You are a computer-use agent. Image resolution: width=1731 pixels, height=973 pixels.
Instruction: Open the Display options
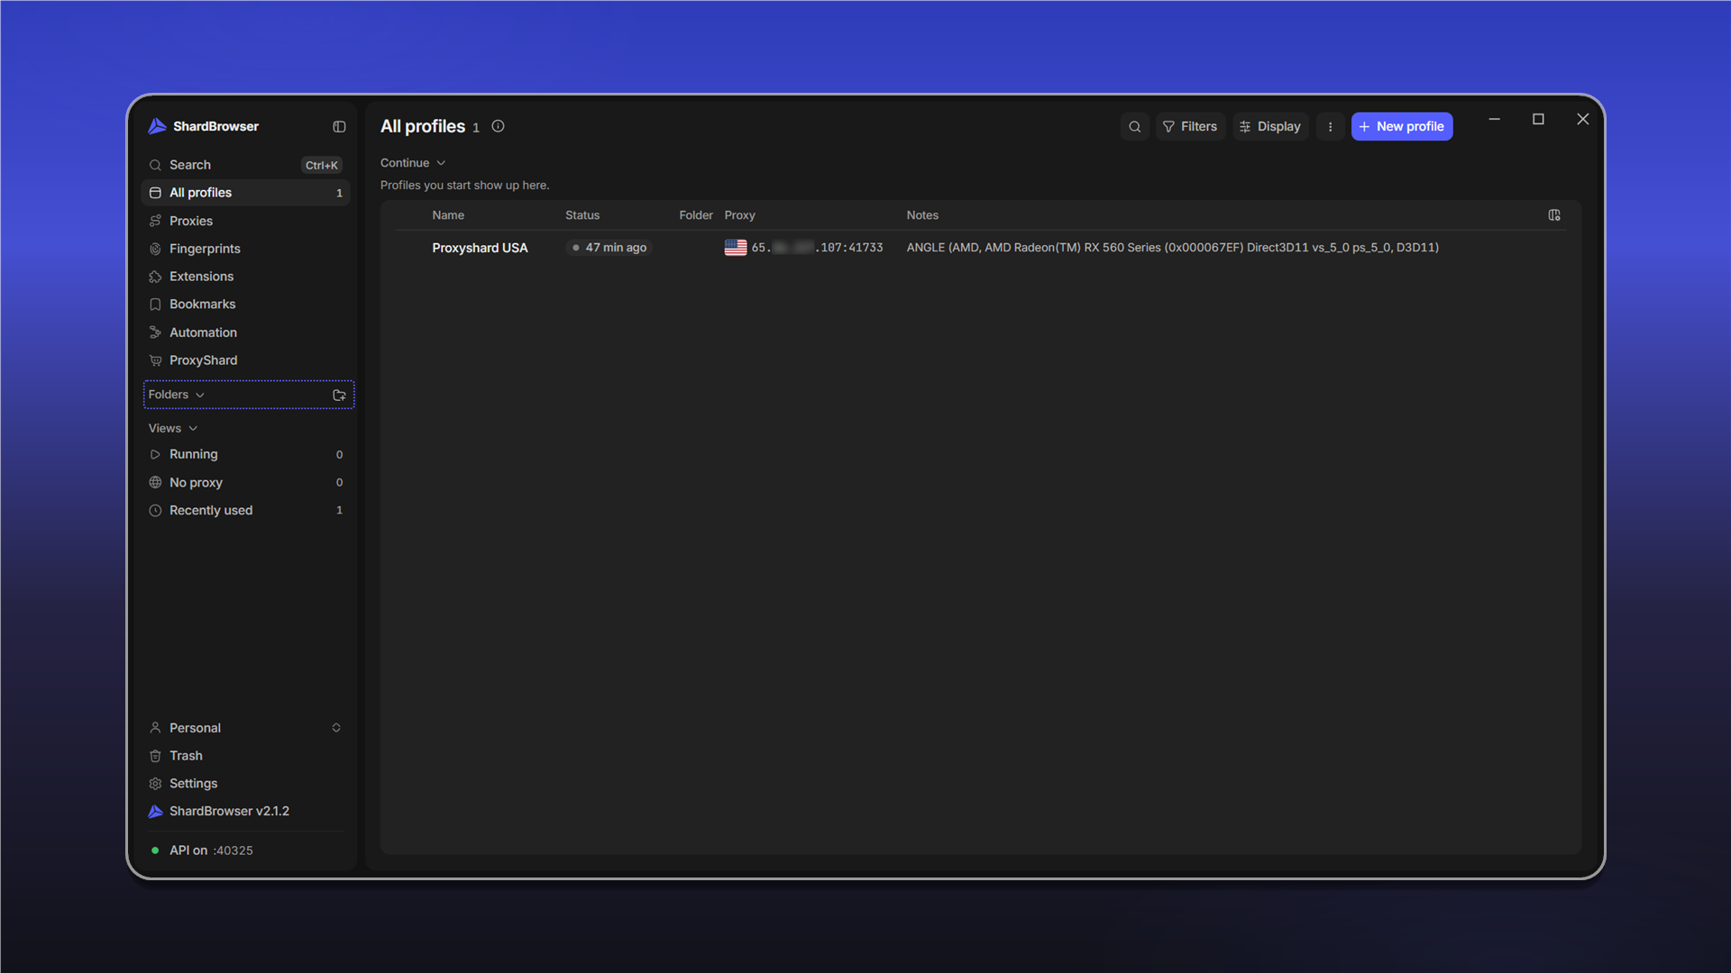(x=1270, y=127)
